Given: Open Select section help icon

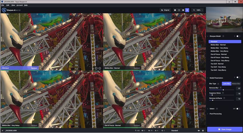Looking at the screenshot, I should 217,109.
